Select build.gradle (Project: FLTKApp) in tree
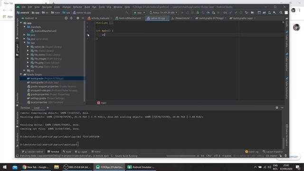This screenshot has width=304, height=171. point(52,78)
